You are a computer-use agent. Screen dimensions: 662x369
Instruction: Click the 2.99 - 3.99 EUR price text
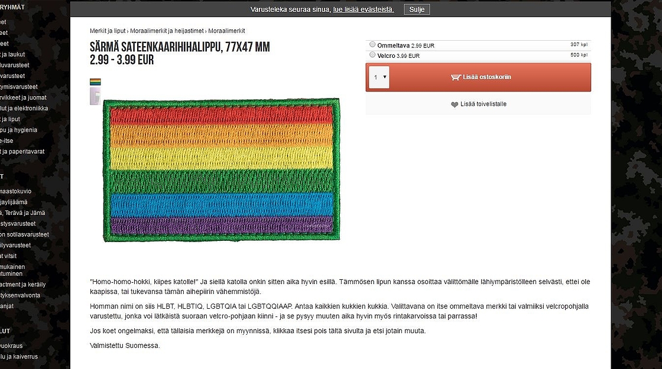pyautogui.click(x=122, y=60)
